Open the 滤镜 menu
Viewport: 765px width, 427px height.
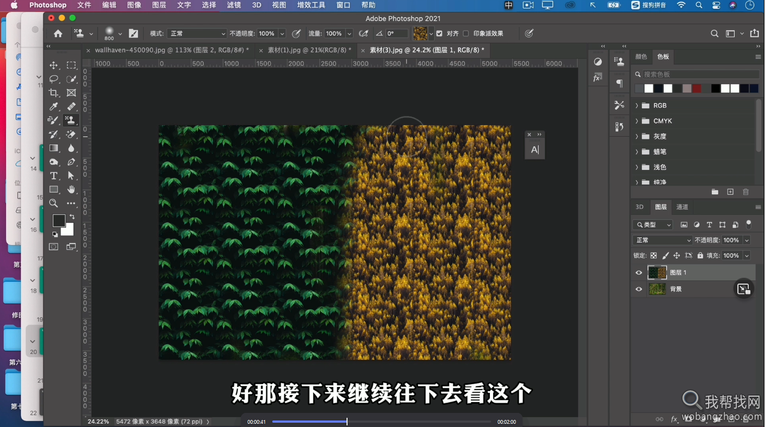click(234, 5)
